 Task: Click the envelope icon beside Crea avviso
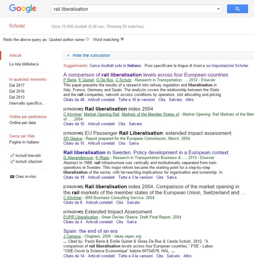pos(12,176)
